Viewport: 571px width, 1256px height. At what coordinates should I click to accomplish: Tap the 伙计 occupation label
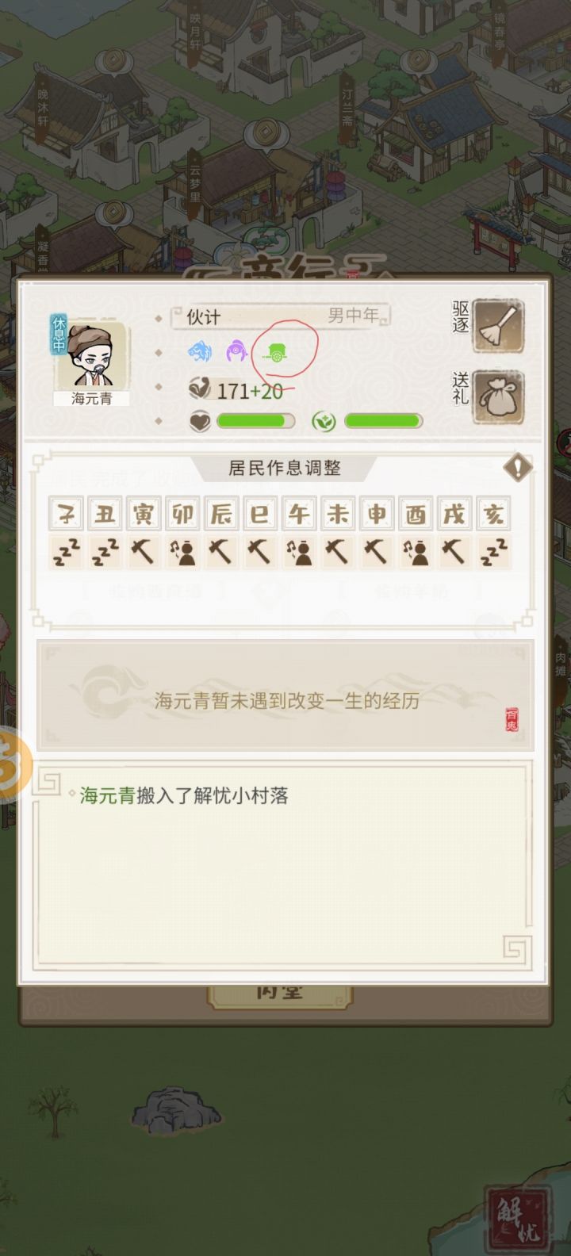point(203,317)
